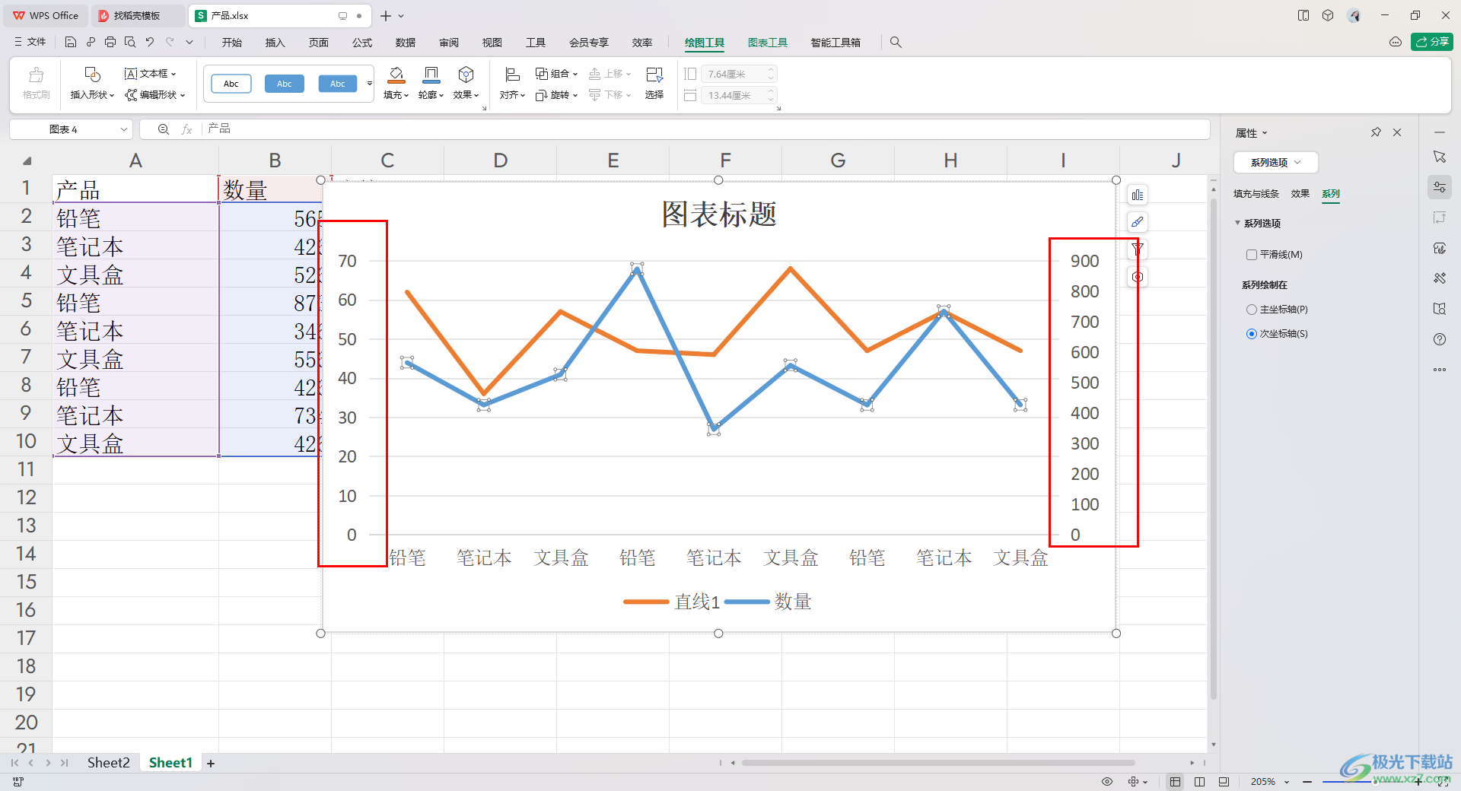
Task: Open the 找稻壳模板 tab in title bar
Action: [137, 15]
